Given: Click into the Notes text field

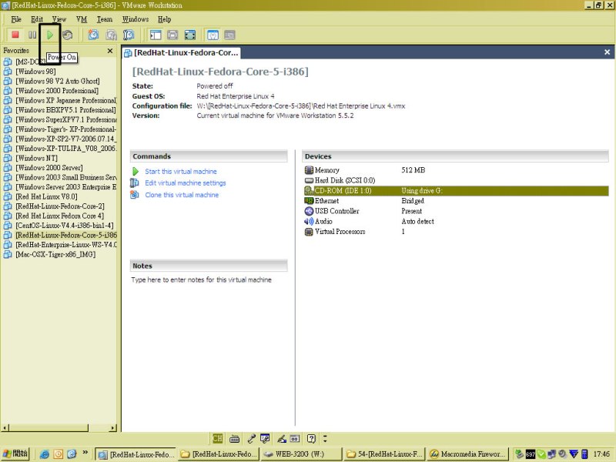Looking at the screenshot, I should (209, 280).
